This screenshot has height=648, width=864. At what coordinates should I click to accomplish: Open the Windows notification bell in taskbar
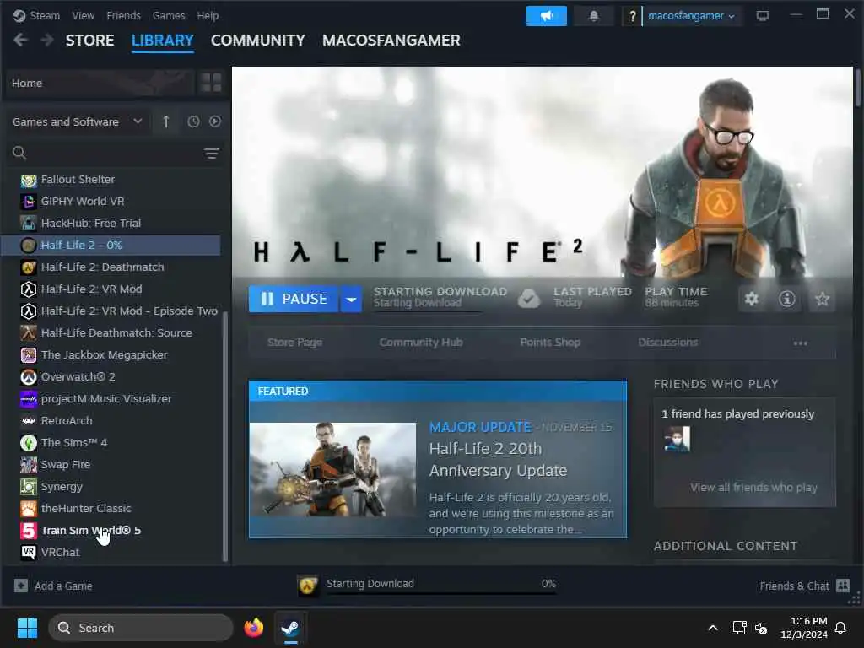(x=841, y=628)
